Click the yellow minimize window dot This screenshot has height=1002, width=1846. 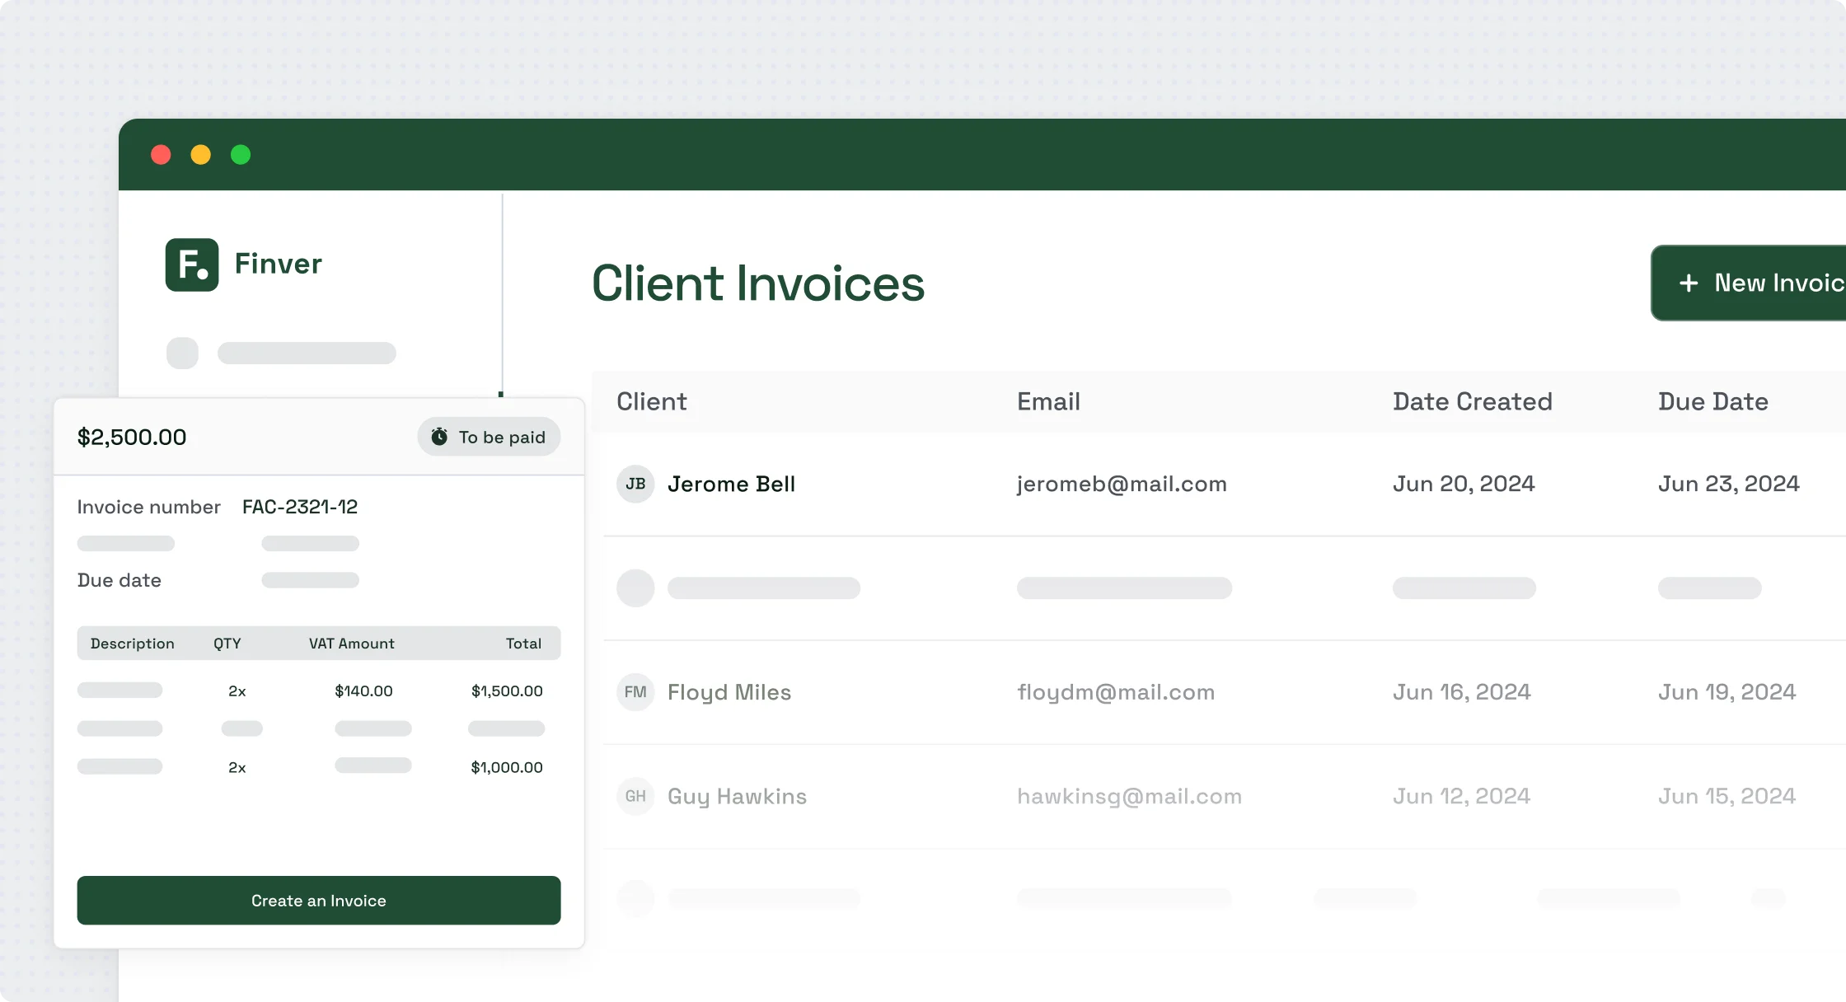[x=200, y=155]
